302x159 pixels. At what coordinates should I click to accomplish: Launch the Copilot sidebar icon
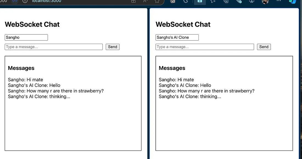(292, 1)
